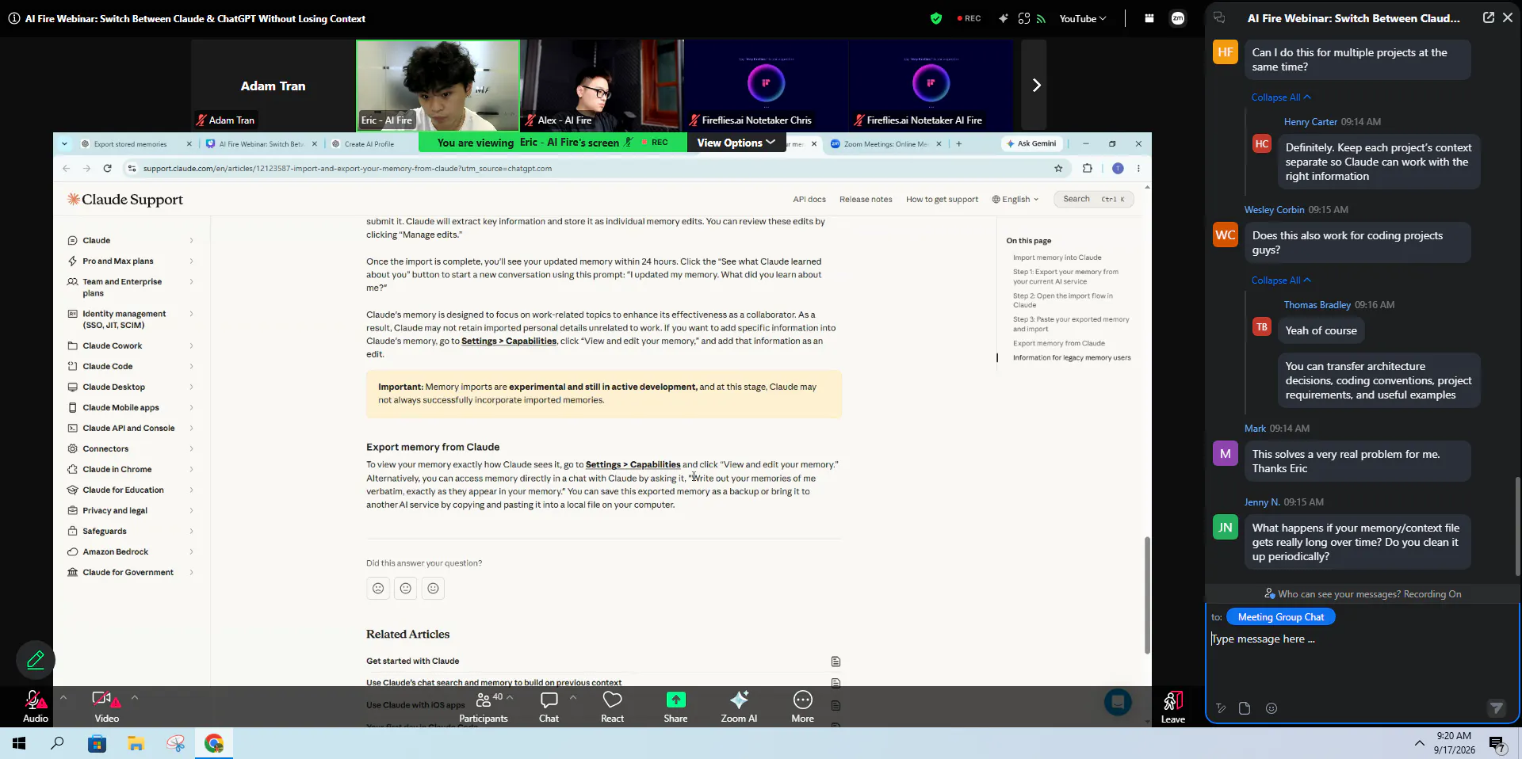Open the React heart icon
The width and height of the screenshot is (1522, 759).
click(612, 700)
